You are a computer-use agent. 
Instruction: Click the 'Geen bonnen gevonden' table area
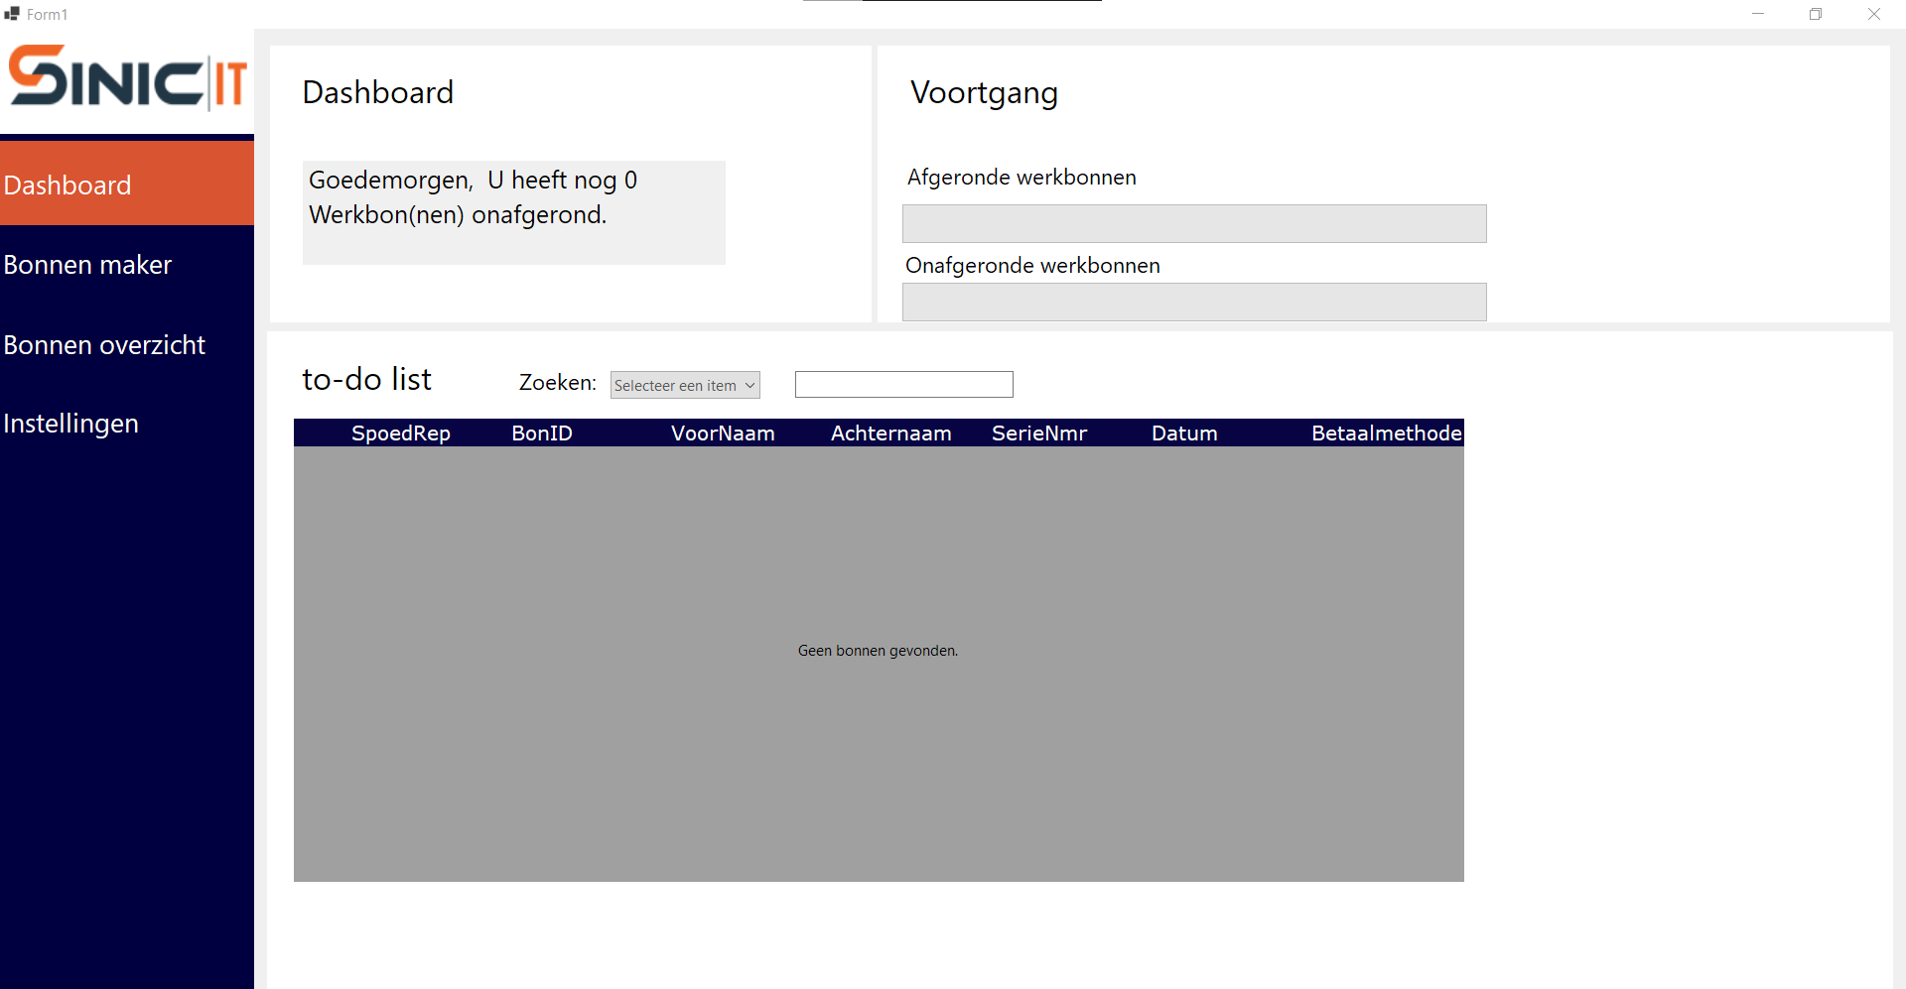coord(878,651)
